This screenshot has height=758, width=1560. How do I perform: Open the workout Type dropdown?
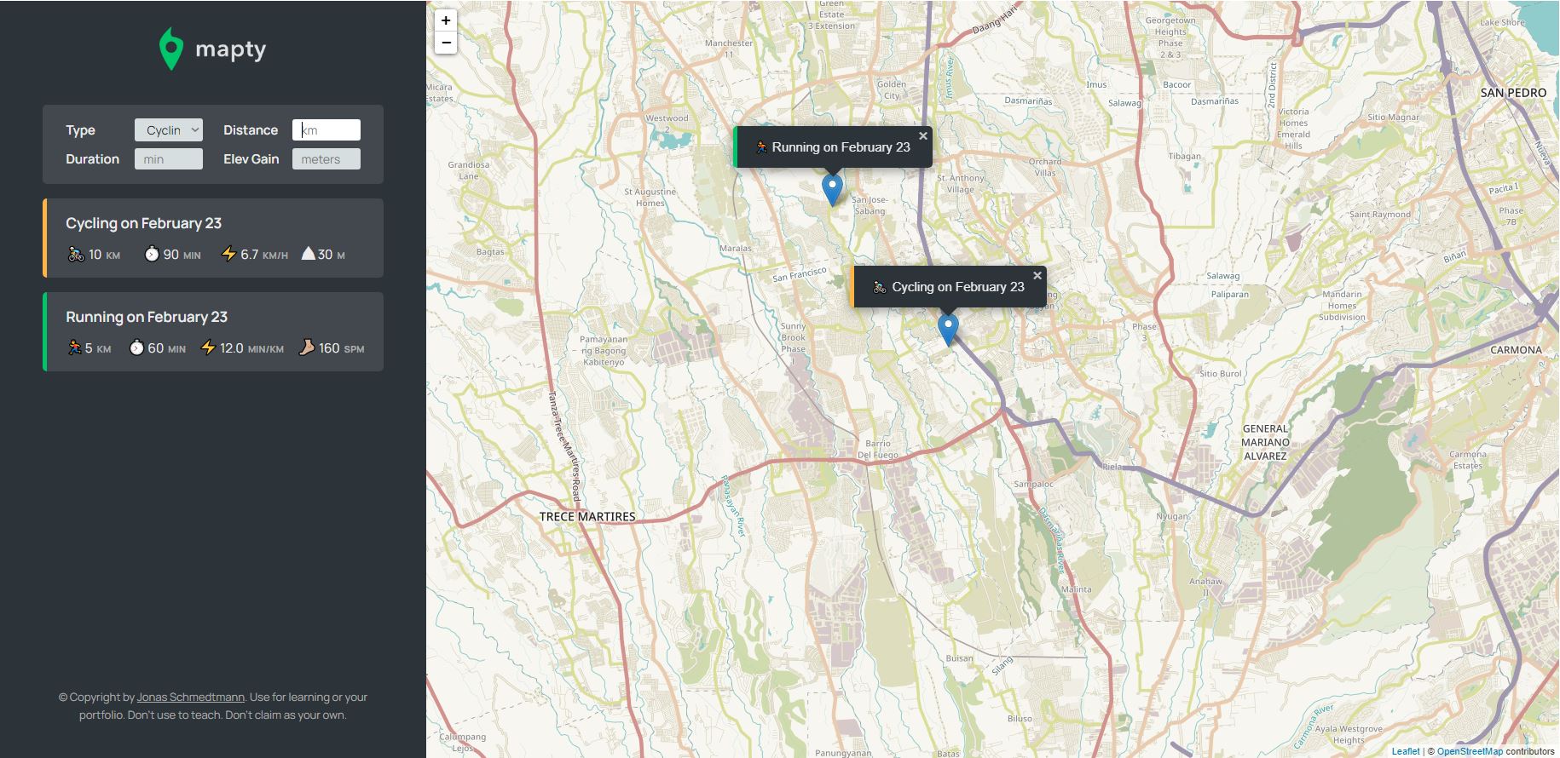[169, 130]
